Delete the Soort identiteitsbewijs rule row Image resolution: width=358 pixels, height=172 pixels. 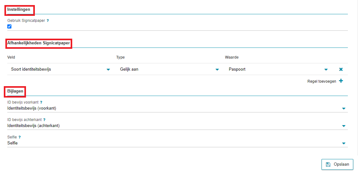(341, 69)
